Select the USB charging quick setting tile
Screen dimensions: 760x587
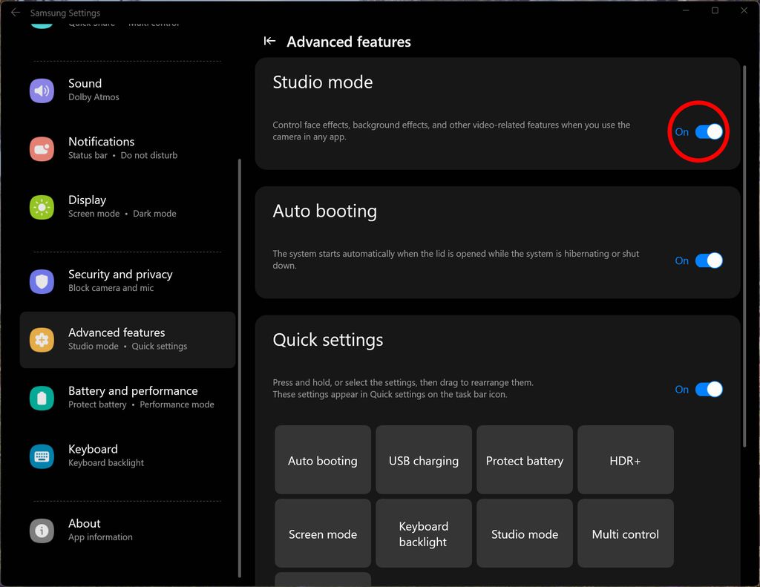point(423,460)
